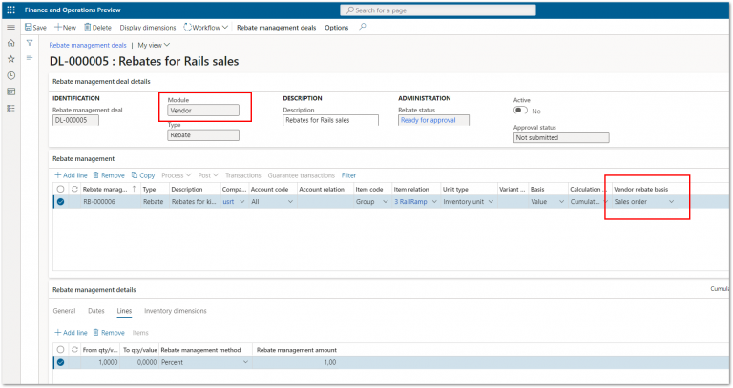Toggle selection of the 1,0000 row
733x388 pixels.
pyautogui.click(x=60, y=362)
